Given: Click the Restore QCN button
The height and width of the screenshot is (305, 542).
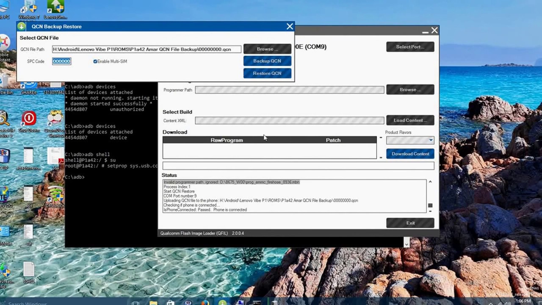Looking at the screenshot, I should point(267,73).
